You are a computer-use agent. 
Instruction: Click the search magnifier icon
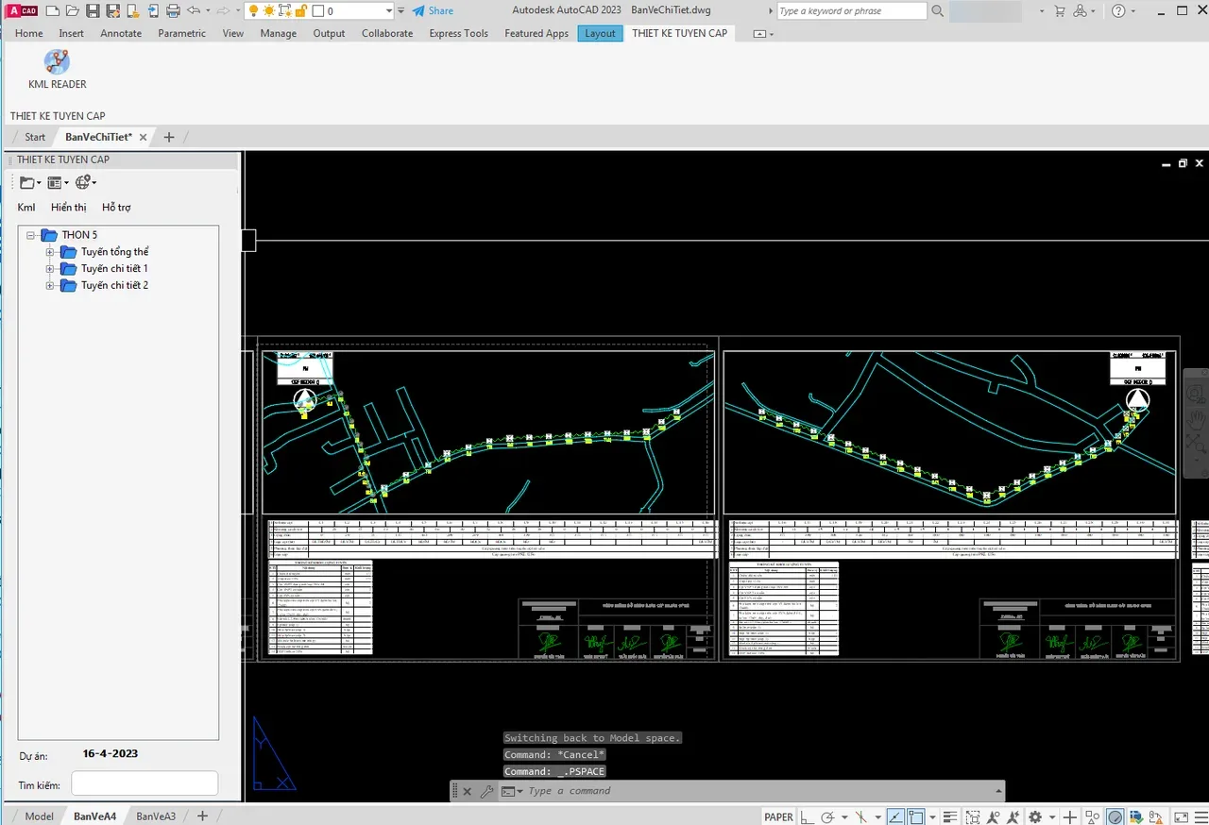(938, 11)
